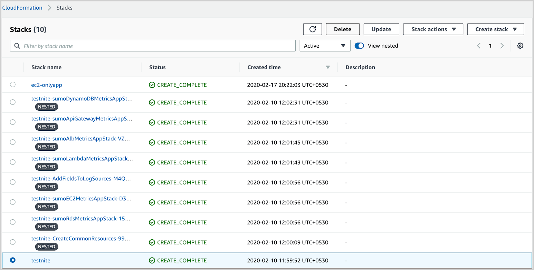This screenshot has width=534, height=270.
Task: Navigate to CloudFormation breadcrumb
Action: tap(22, 8)
